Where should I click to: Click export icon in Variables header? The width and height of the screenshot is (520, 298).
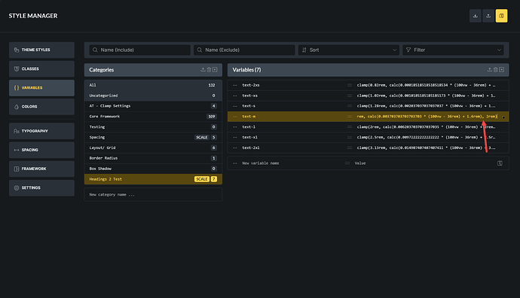(490, 70)
